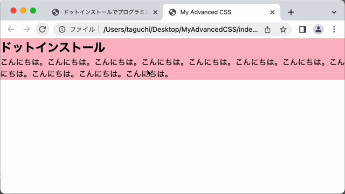The image size is (345, 194).
Task: Open the user profile menu
Action: (x=318, y=29)
